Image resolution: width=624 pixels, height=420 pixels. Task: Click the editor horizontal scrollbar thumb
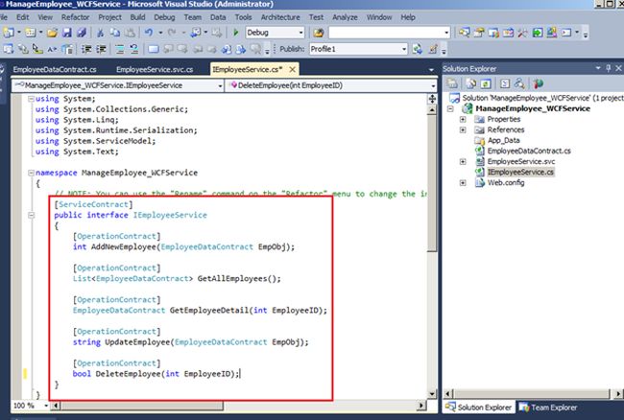pos(142,406)
